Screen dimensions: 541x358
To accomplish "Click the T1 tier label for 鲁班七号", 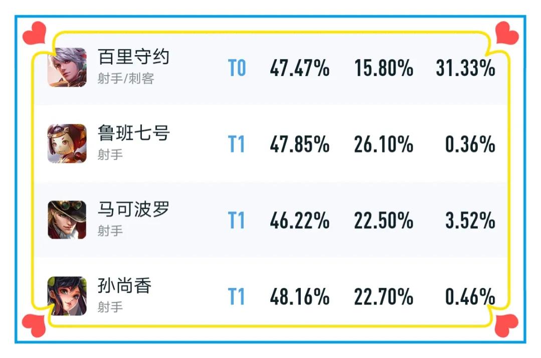I will [x=237, y=144].
